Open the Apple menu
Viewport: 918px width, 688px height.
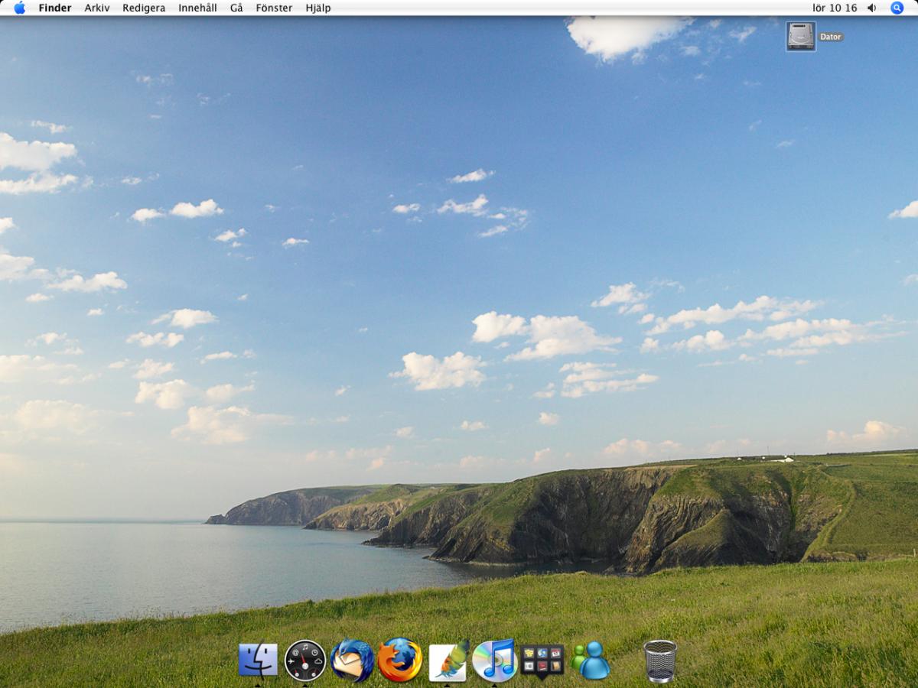tap(19, 8)
